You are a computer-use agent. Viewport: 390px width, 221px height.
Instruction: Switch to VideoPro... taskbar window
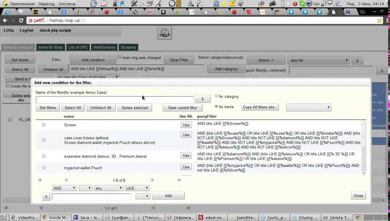[x=25, y=217]
